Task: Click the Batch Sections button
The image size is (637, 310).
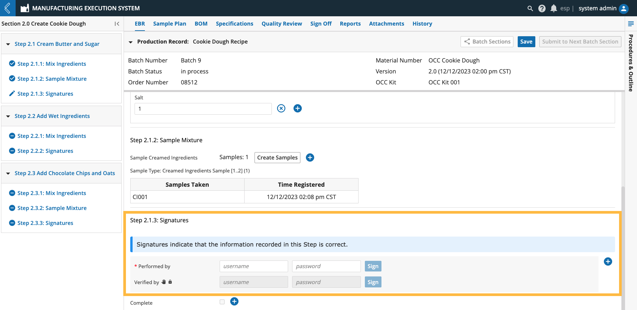Action: [x=487, y=42]
